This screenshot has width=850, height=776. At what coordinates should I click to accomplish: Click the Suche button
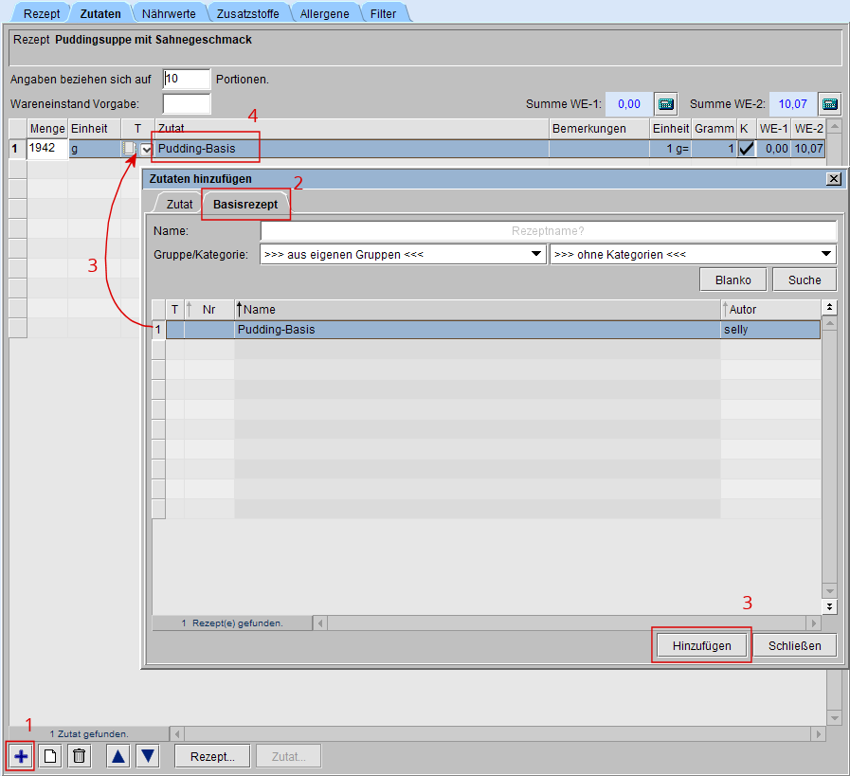[805, 280]
